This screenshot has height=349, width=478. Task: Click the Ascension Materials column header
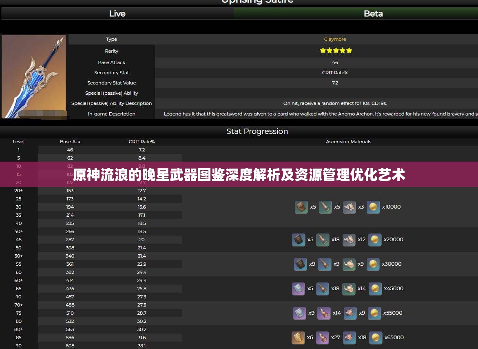(x=348, y=142)
